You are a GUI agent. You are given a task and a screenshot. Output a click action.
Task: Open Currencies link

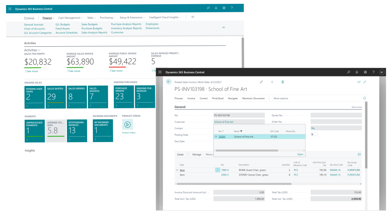tap(117, 32)
